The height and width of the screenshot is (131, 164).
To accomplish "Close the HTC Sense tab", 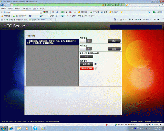I will (50, 20).
